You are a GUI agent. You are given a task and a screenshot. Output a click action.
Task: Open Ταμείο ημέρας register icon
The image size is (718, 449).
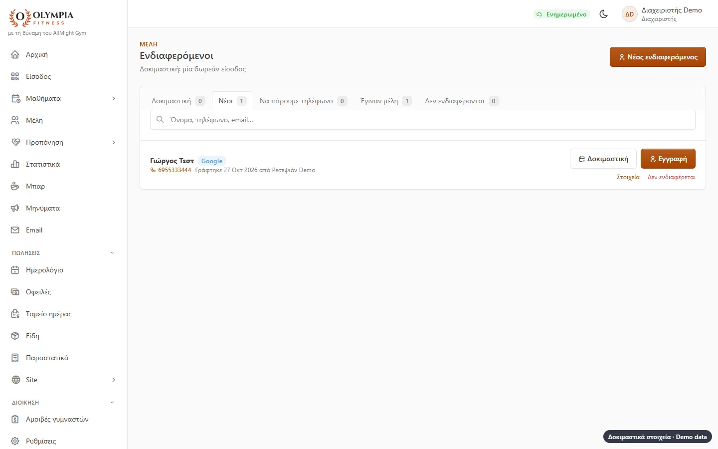15,314
